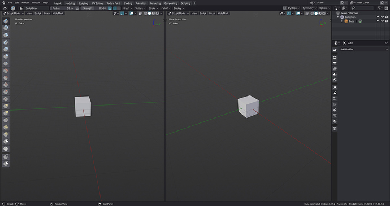
Task: Choose the Grab brush from left toolbar
Action: pyautogui.click(x=6, y=106)
